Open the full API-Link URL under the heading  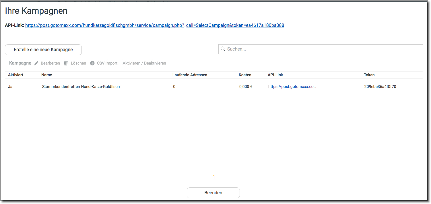tap(154, 25)
